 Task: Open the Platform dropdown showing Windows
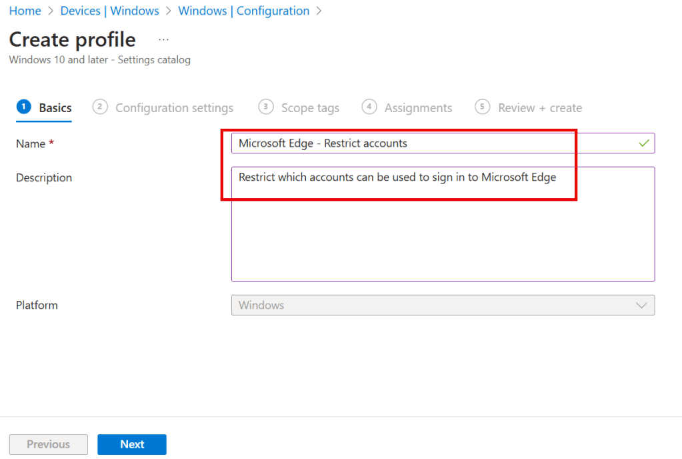[433, 305]
